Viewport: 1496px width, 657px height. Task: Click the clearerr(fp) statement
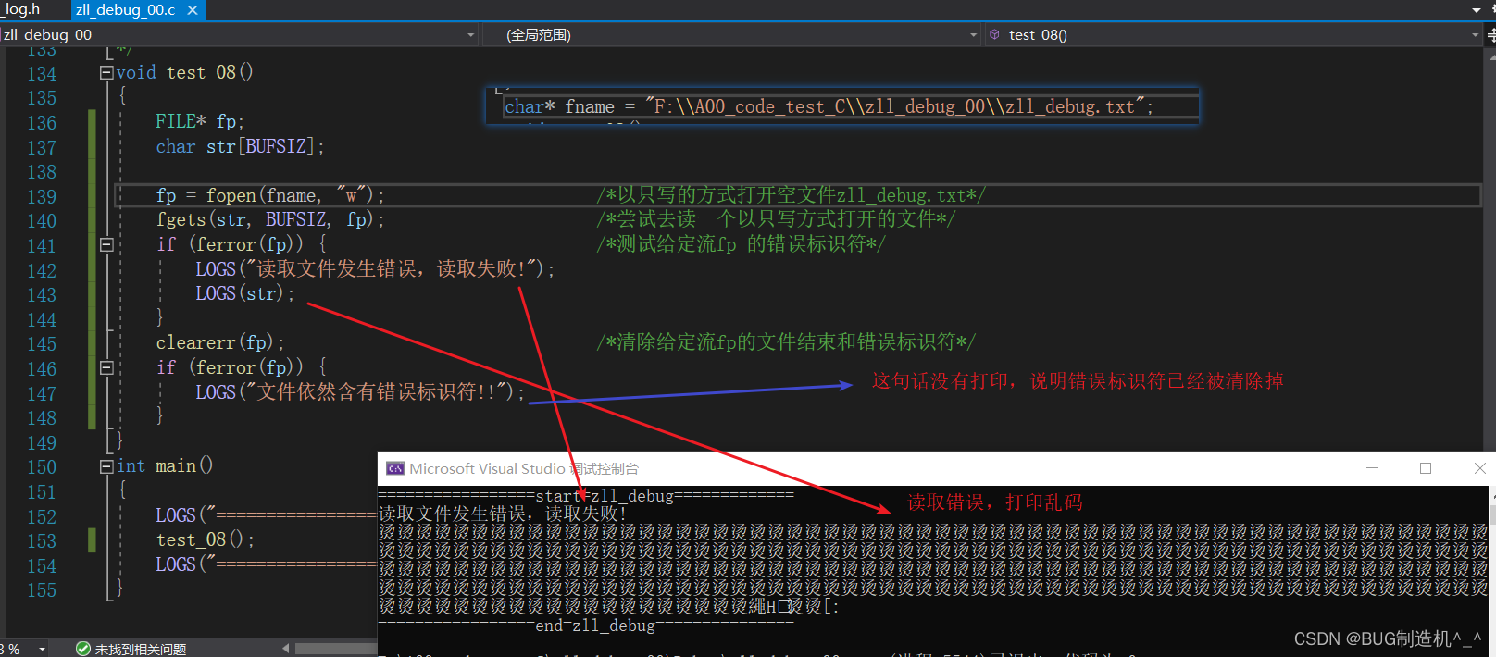click(x=220, y=342)
